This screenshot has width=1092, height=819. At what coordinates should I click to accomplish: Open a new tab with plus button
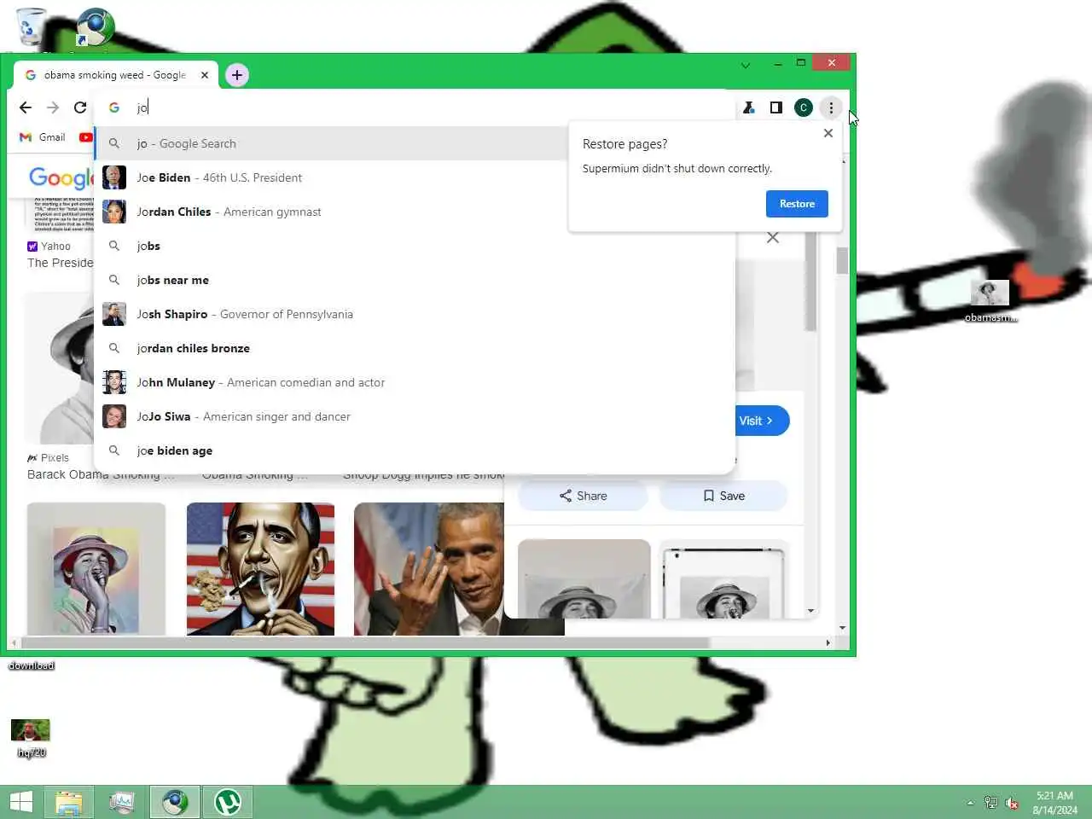pyautogui.click(x=237, y=75)
